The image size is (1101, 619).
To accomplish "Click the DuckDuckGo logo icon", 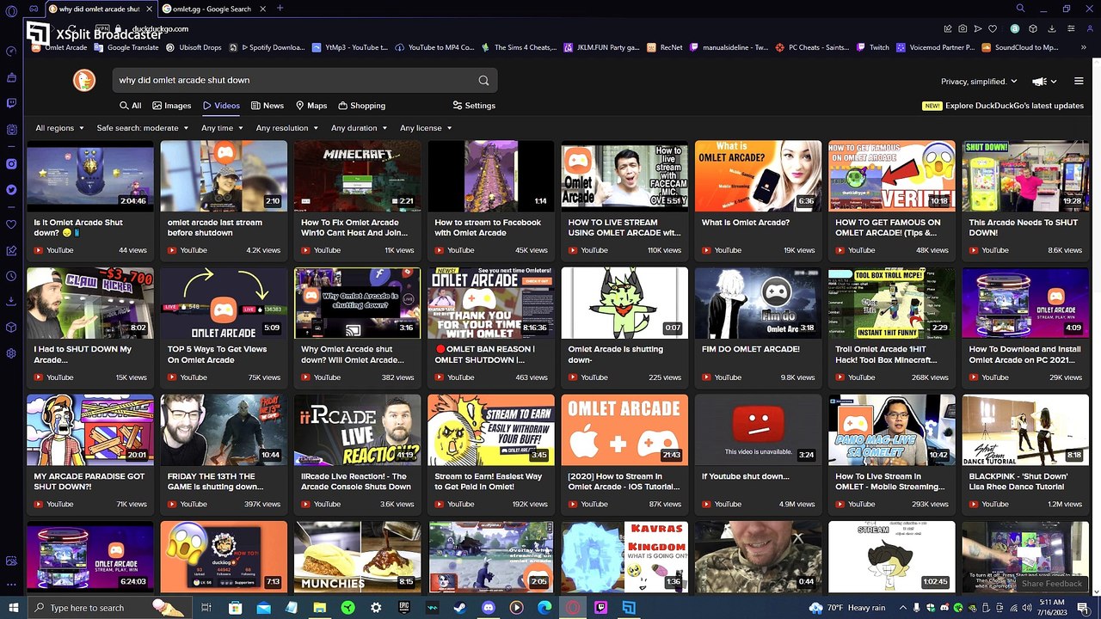I will 83,80.
